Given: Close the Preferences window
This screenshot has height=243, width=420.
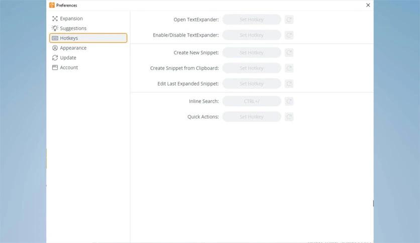Looking at the screenshot, I should pos(368,5).
